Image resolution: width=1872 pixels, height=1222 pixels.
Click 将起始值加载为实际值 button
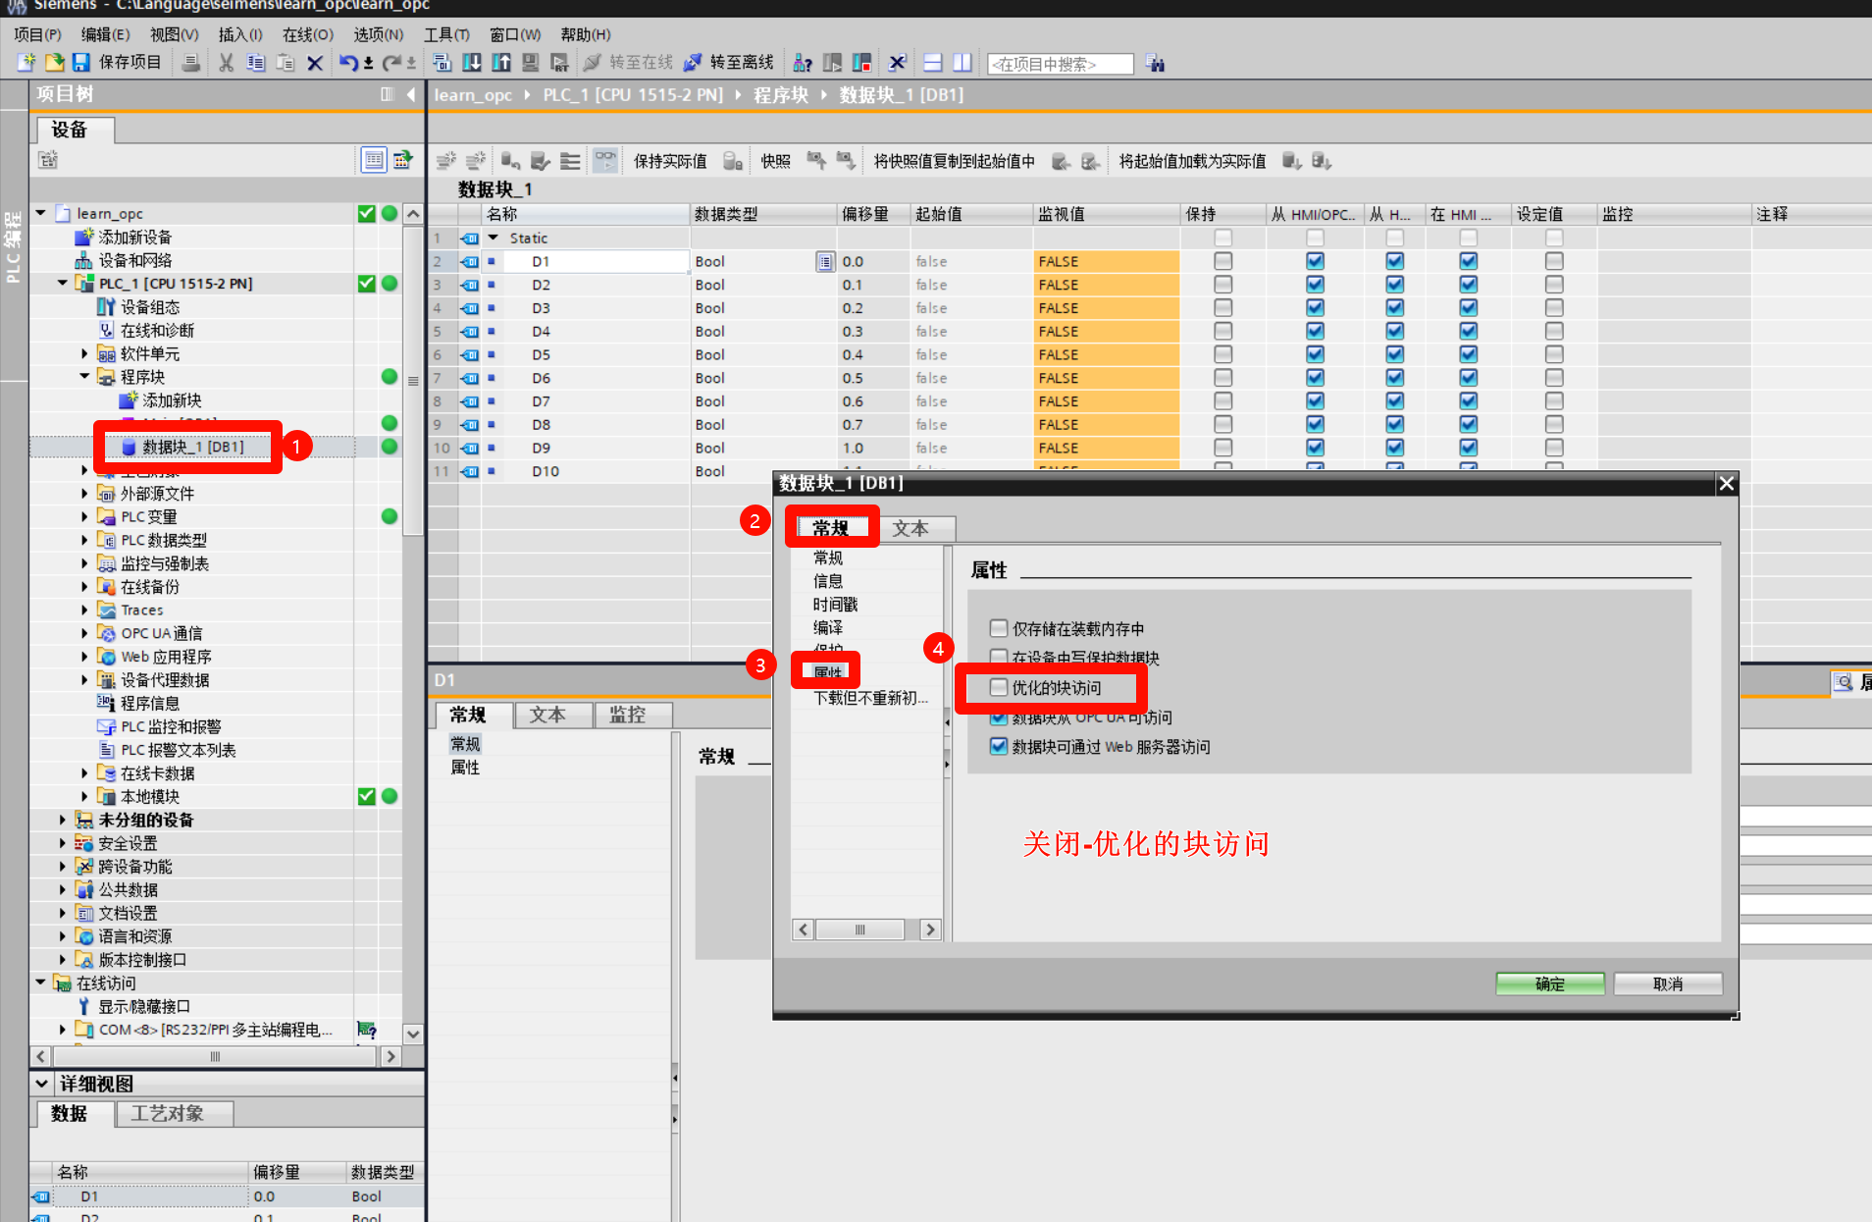coord(1192,161)
